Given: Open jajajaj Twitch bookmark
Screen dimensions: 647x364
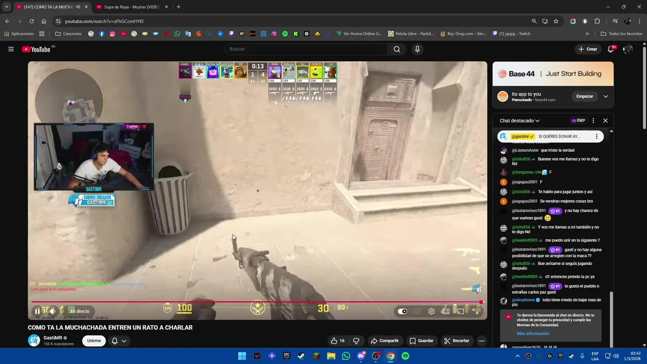Looking at the screenshot, I should (512, 34).
